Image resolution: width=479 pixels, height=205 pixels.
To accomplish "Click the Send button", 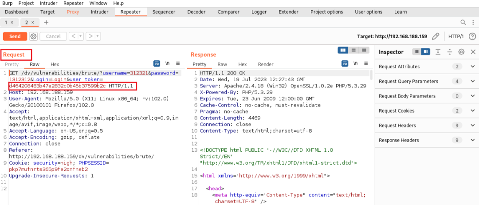I will point(15,36).
